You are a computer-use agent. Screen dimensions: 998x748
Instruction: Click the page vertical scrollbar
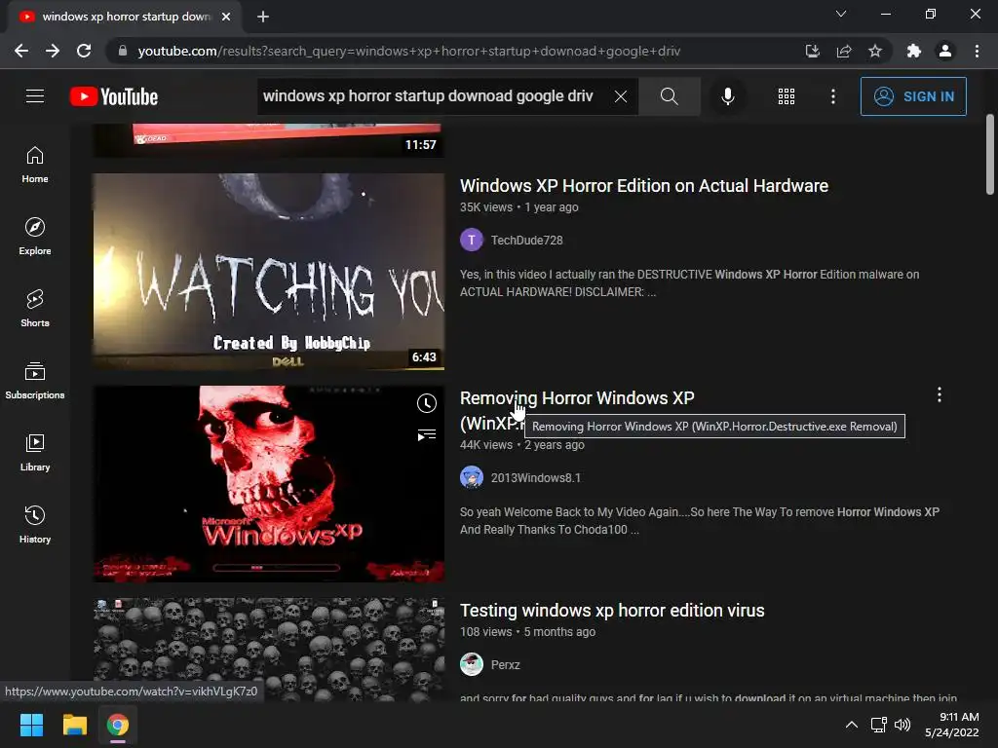(x=990, y=155)
